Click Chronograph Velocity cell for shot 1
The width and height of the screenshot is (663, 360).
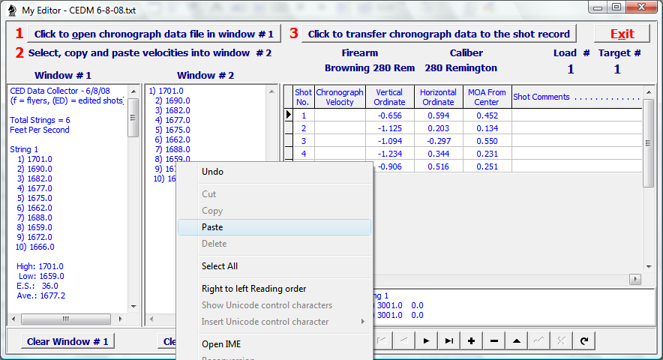click(x=340, y=115)
